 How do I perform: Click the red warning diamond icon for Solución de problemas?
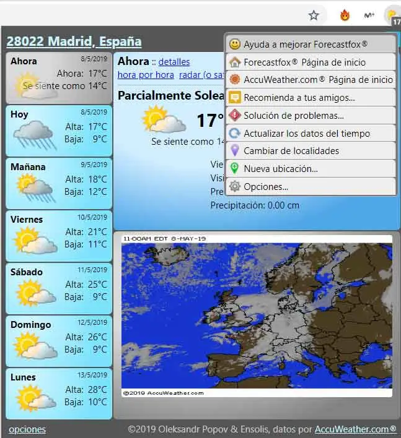(234, 115)
